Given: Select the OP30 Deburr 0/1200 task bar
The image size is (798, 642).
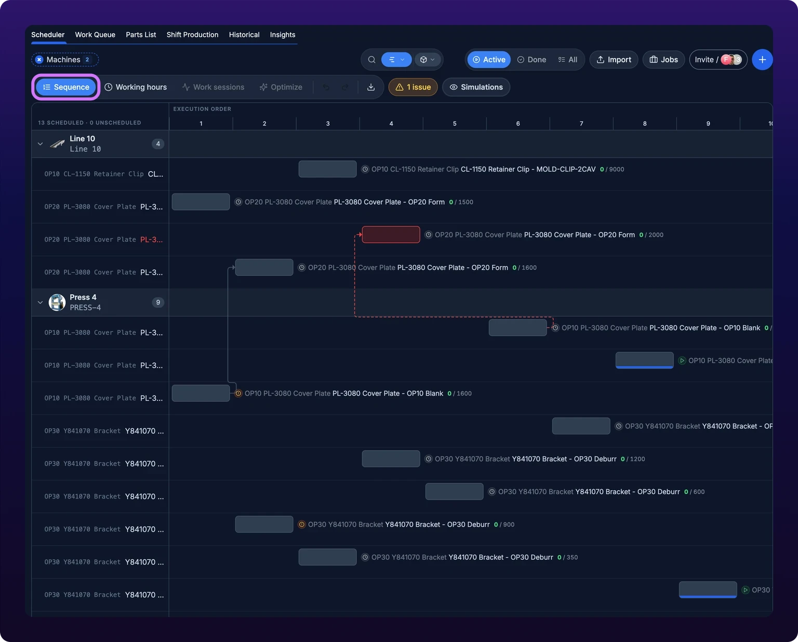Looking at the screenshot, I should 391,458.
